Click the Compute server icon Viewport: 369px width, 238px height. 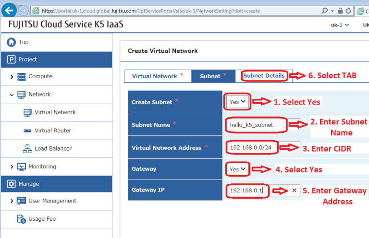(x=22, y=77)
